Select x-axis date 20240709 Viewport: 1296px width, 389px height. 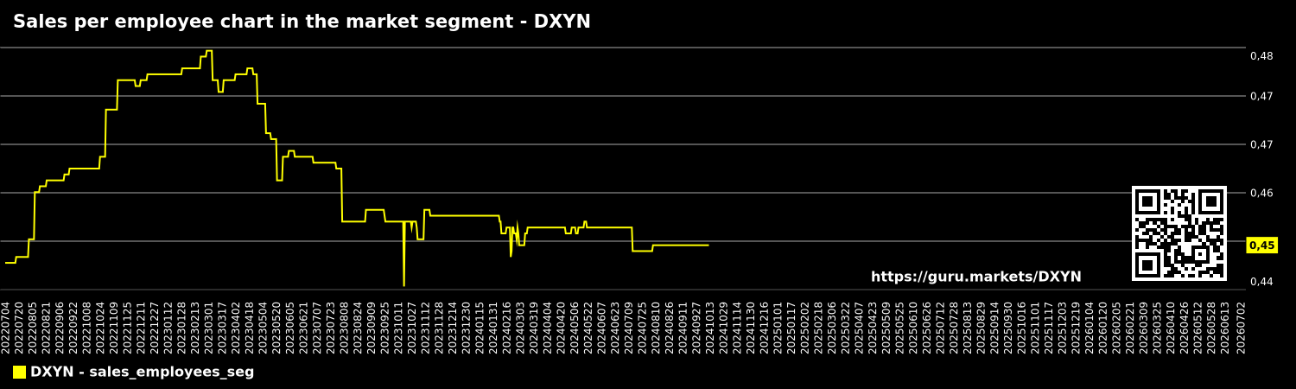coord(629,327)
